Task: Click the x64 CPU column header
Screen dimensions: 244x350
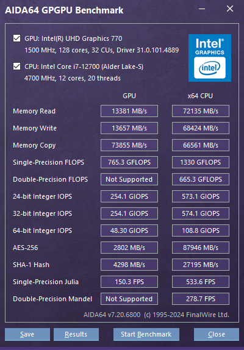Action: pos(200,96)
